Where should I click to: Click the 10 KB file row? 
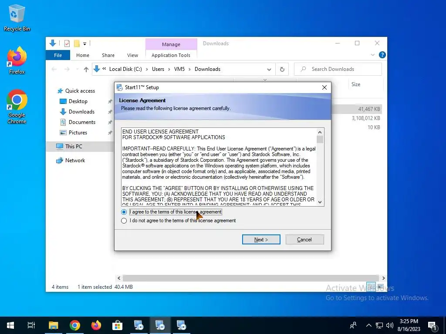[357, 127]
